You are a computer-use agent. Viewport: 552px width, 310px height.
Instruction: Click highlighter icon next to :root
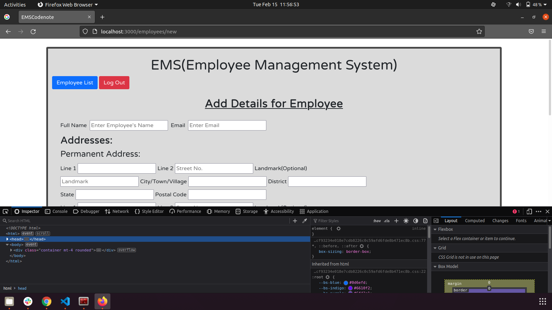(327, 277)
